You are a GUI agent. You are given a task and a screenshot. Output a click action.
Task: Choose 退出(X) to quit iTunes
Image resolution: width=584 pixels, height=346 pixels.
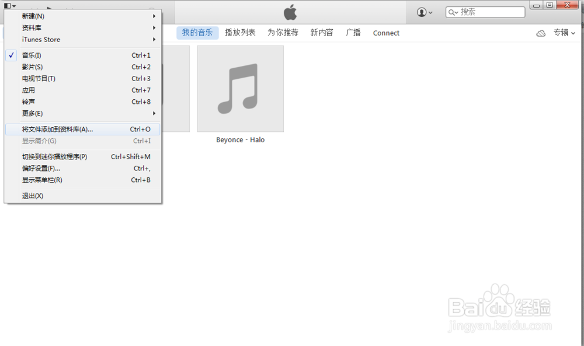click(83, 195)
